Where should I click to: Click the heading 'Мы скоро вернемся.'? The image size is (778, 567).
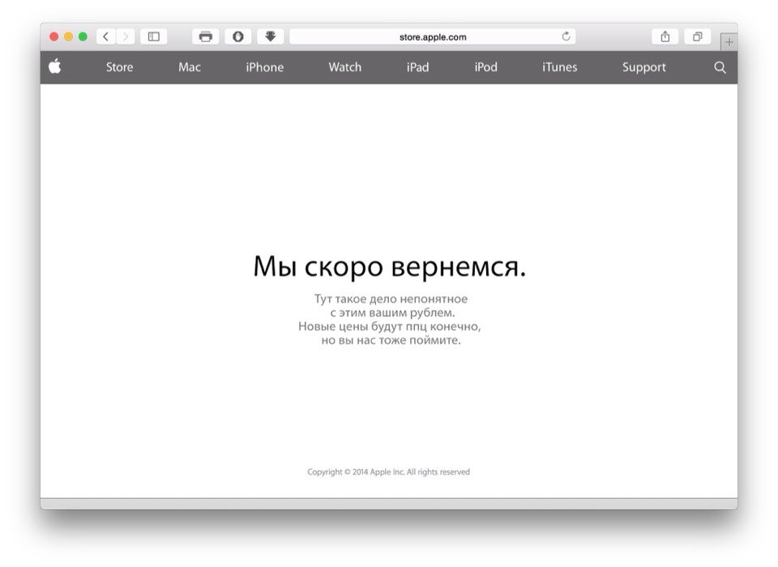390,266
